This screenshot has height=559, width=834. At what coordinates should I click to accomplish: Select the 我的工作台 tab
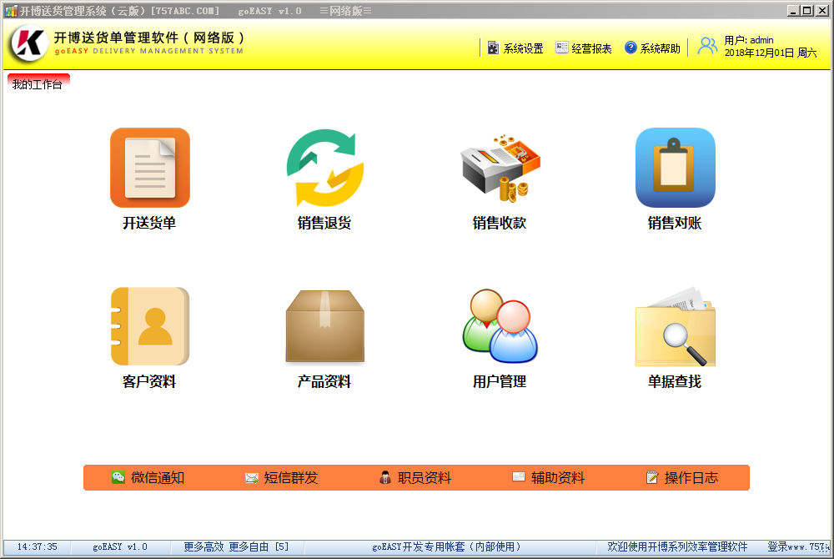click(38, 84)
